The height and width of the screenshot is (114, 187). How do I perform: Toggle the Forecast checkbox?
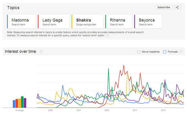point(165,52)
